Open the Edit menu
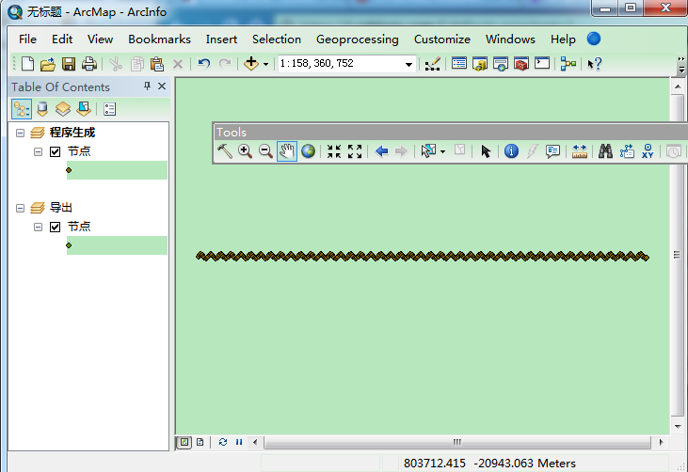Image resolution: width=688 pixels, height=472 pixels. click(x=62, y=39)
